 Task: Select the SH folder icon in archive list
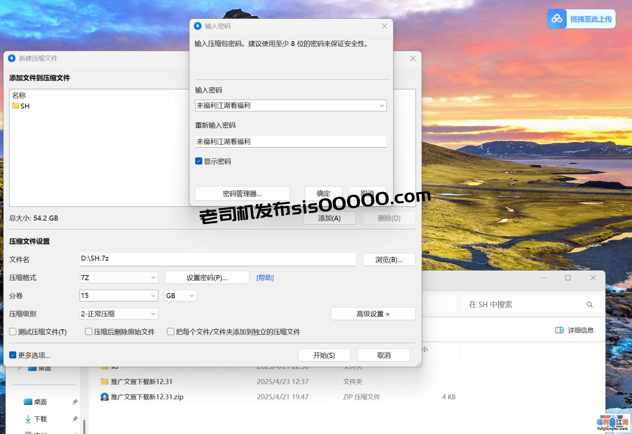(16, 106)
